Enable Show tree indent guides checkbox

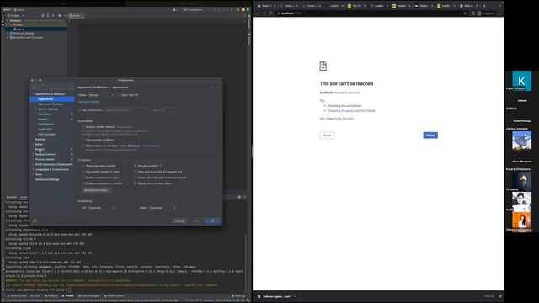pyautogui.click(x=83, y=166)
